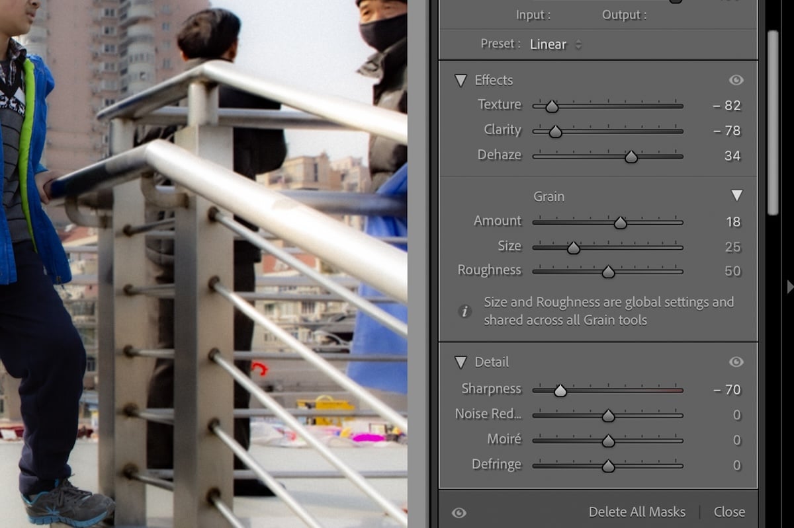
Task: Collapse the Effects section triangle
Action: point(461,80)
